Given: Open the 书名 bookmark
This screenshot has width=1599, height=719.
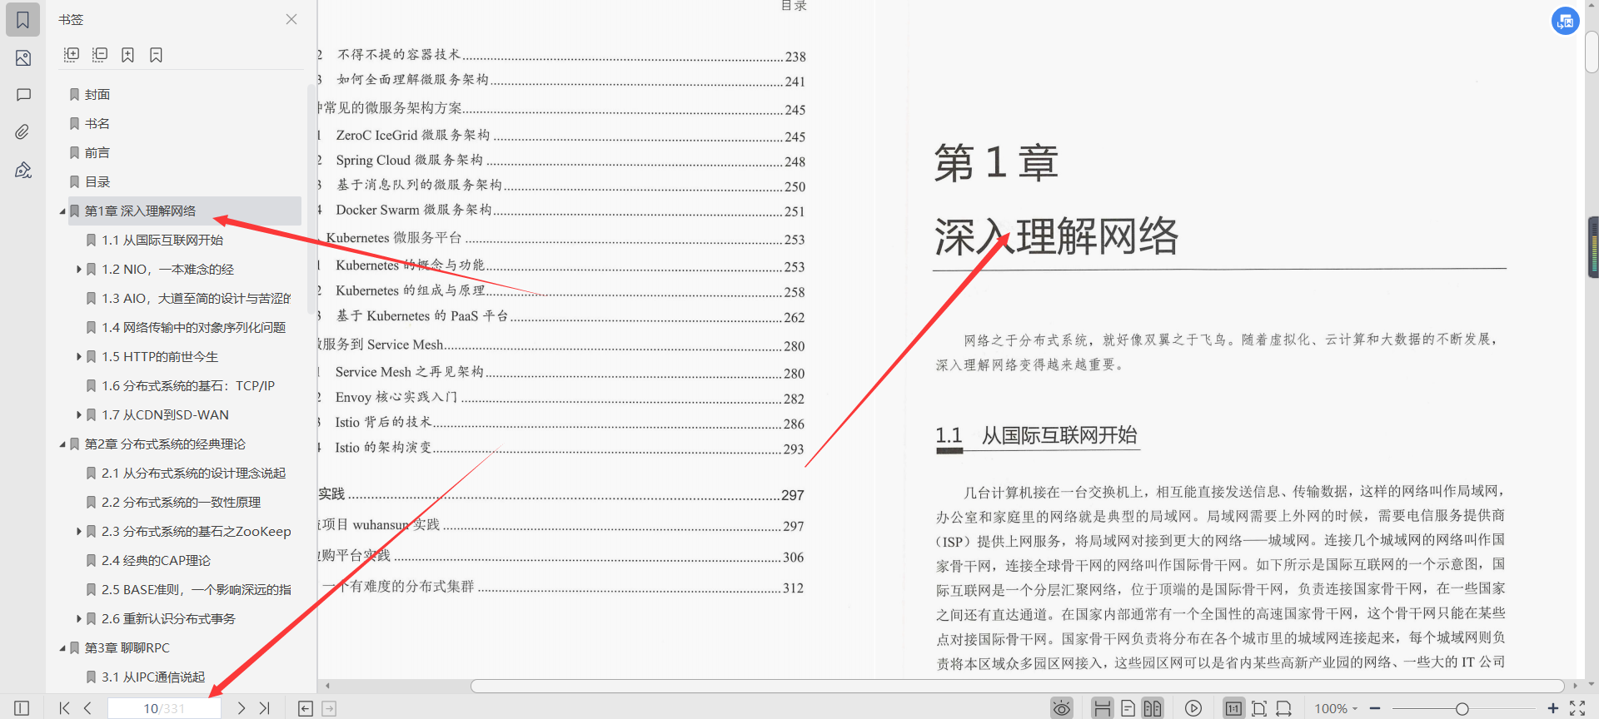Looking at the screenshot, I should pyautogui.click(x=97, y=124).
